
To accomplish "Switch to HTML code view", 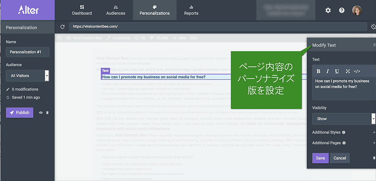I will [x=357, y=71].
